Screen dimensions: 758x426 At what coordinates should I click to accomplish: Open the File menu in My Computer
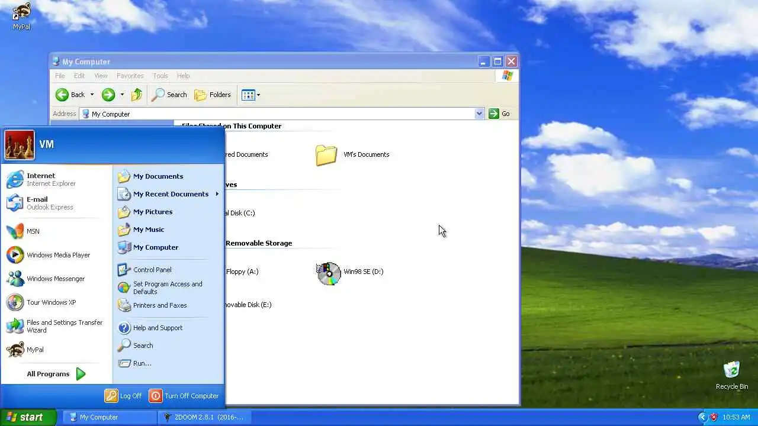tap(60, 76)
